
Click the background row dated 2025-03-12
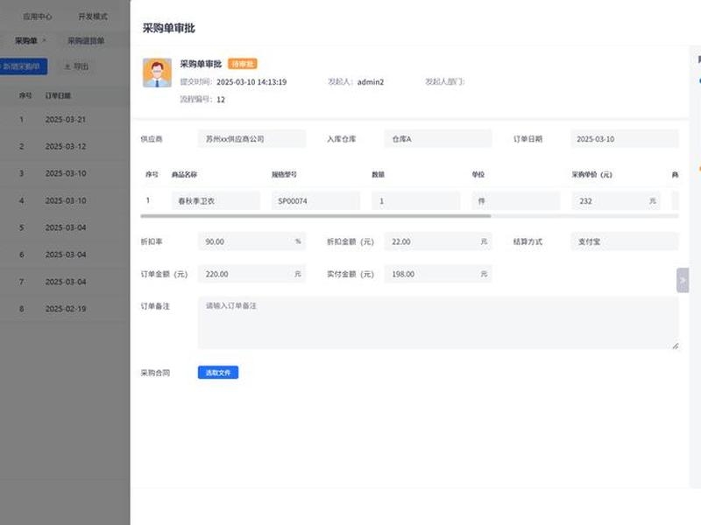pyautogui.click(x=65, y=146)
